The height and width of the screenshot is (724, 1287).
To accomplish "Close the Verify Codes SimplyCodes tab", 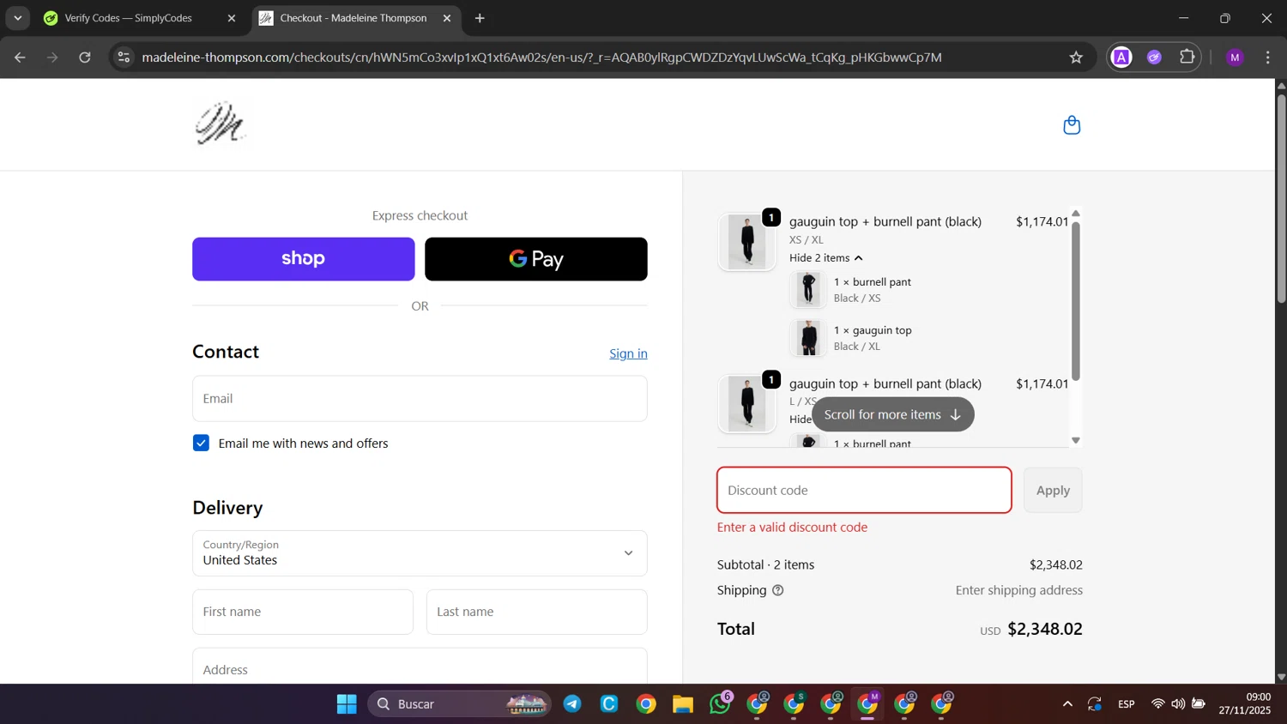I will pos(231,18).
